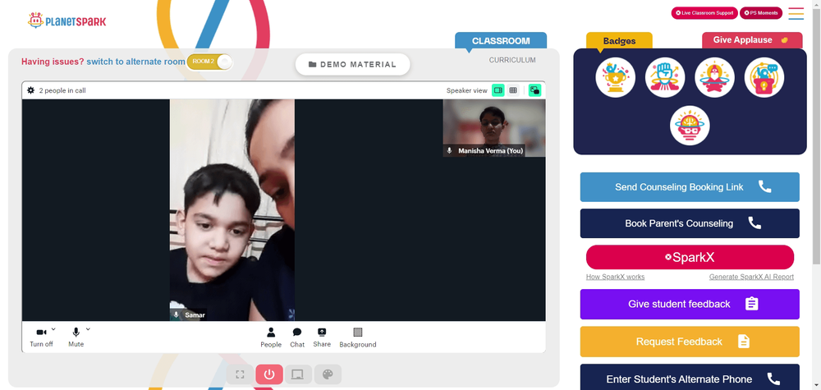Toggle the ROOM 2 switch
821x390 pixels.
pos(209,62)
